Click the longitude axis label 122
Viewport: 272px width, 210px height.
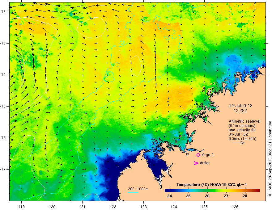(x=113, y=207)
